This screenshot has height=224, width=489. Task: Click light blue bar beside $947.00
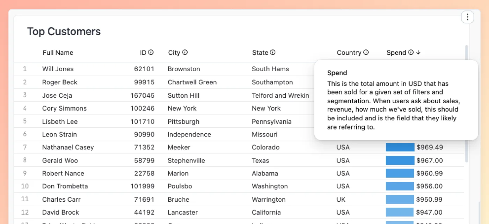click(400, 212)
